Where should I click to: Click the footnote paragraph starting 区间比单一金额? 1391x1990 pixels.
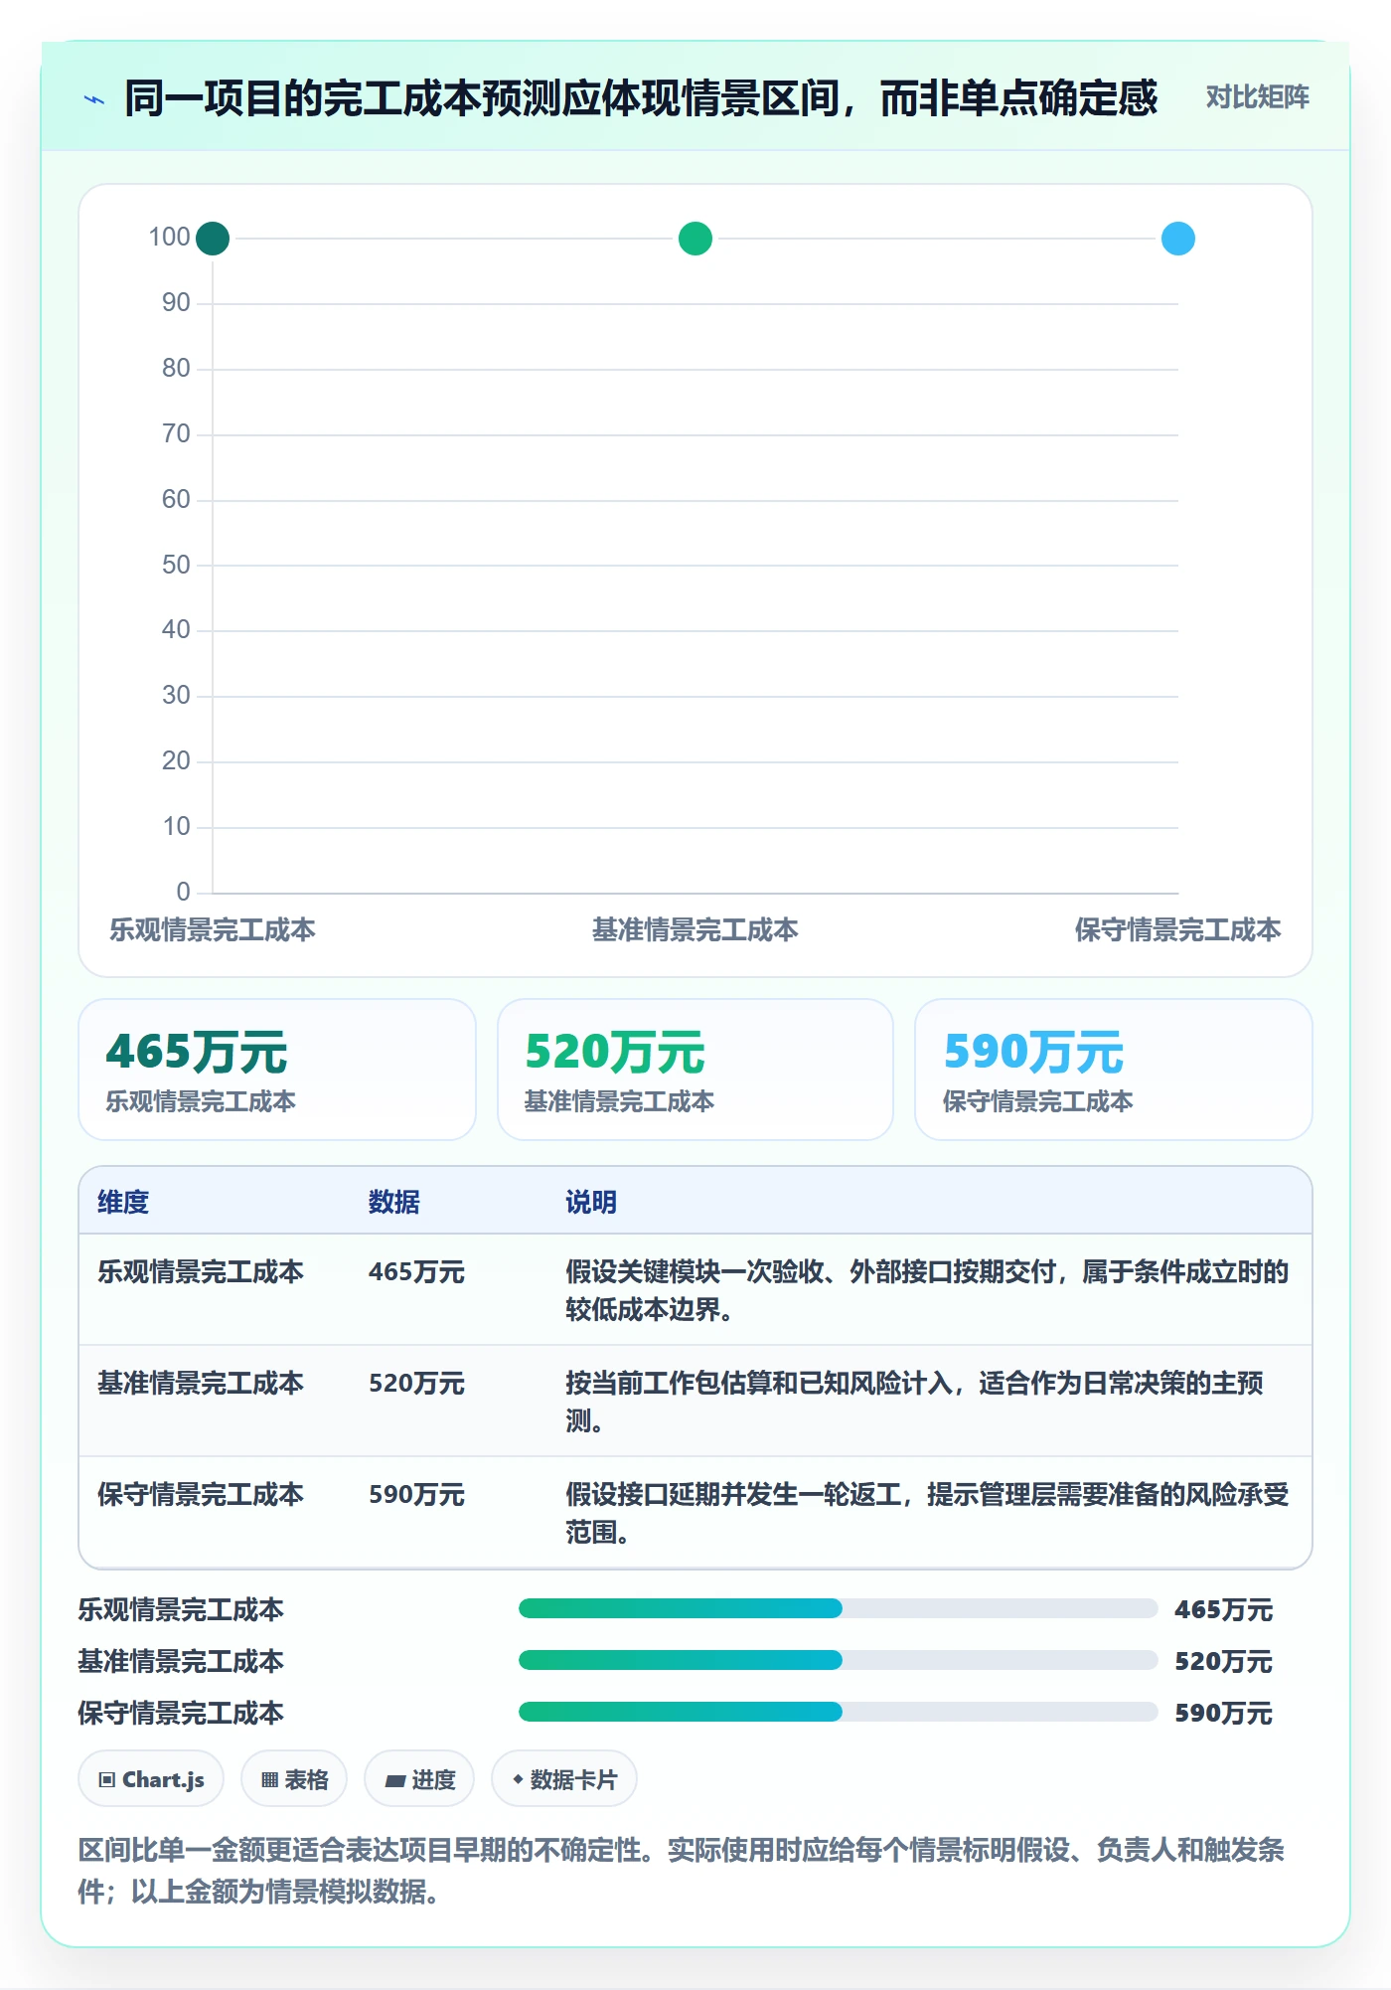[682, 1870]
